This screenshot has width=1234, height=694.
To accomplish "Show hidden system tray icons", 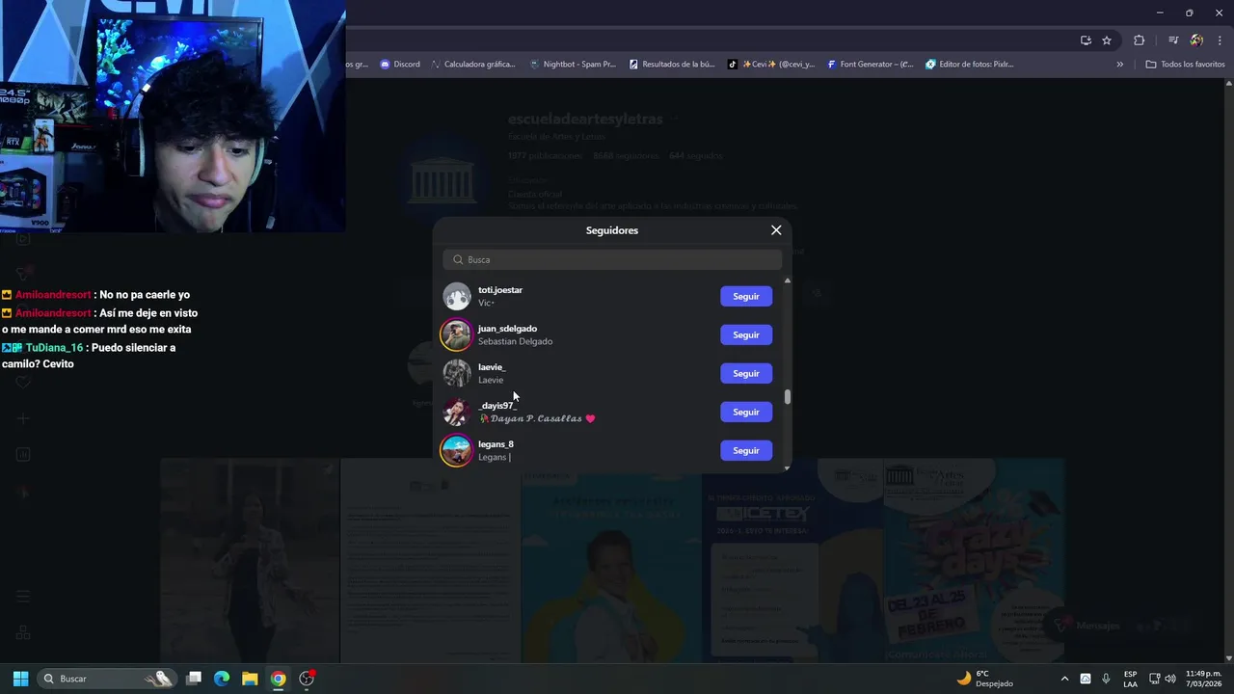I will tap(1064, 679).
